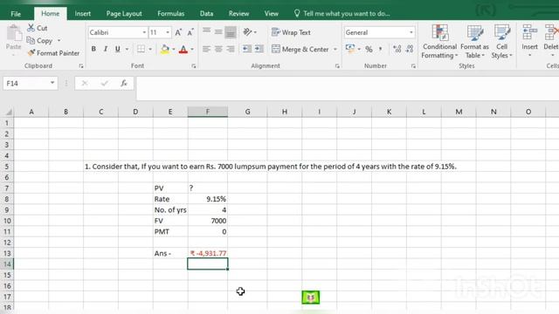Open the underline style dropdown arrow
Screen dimensions: 559x314
tap(127, 49)
